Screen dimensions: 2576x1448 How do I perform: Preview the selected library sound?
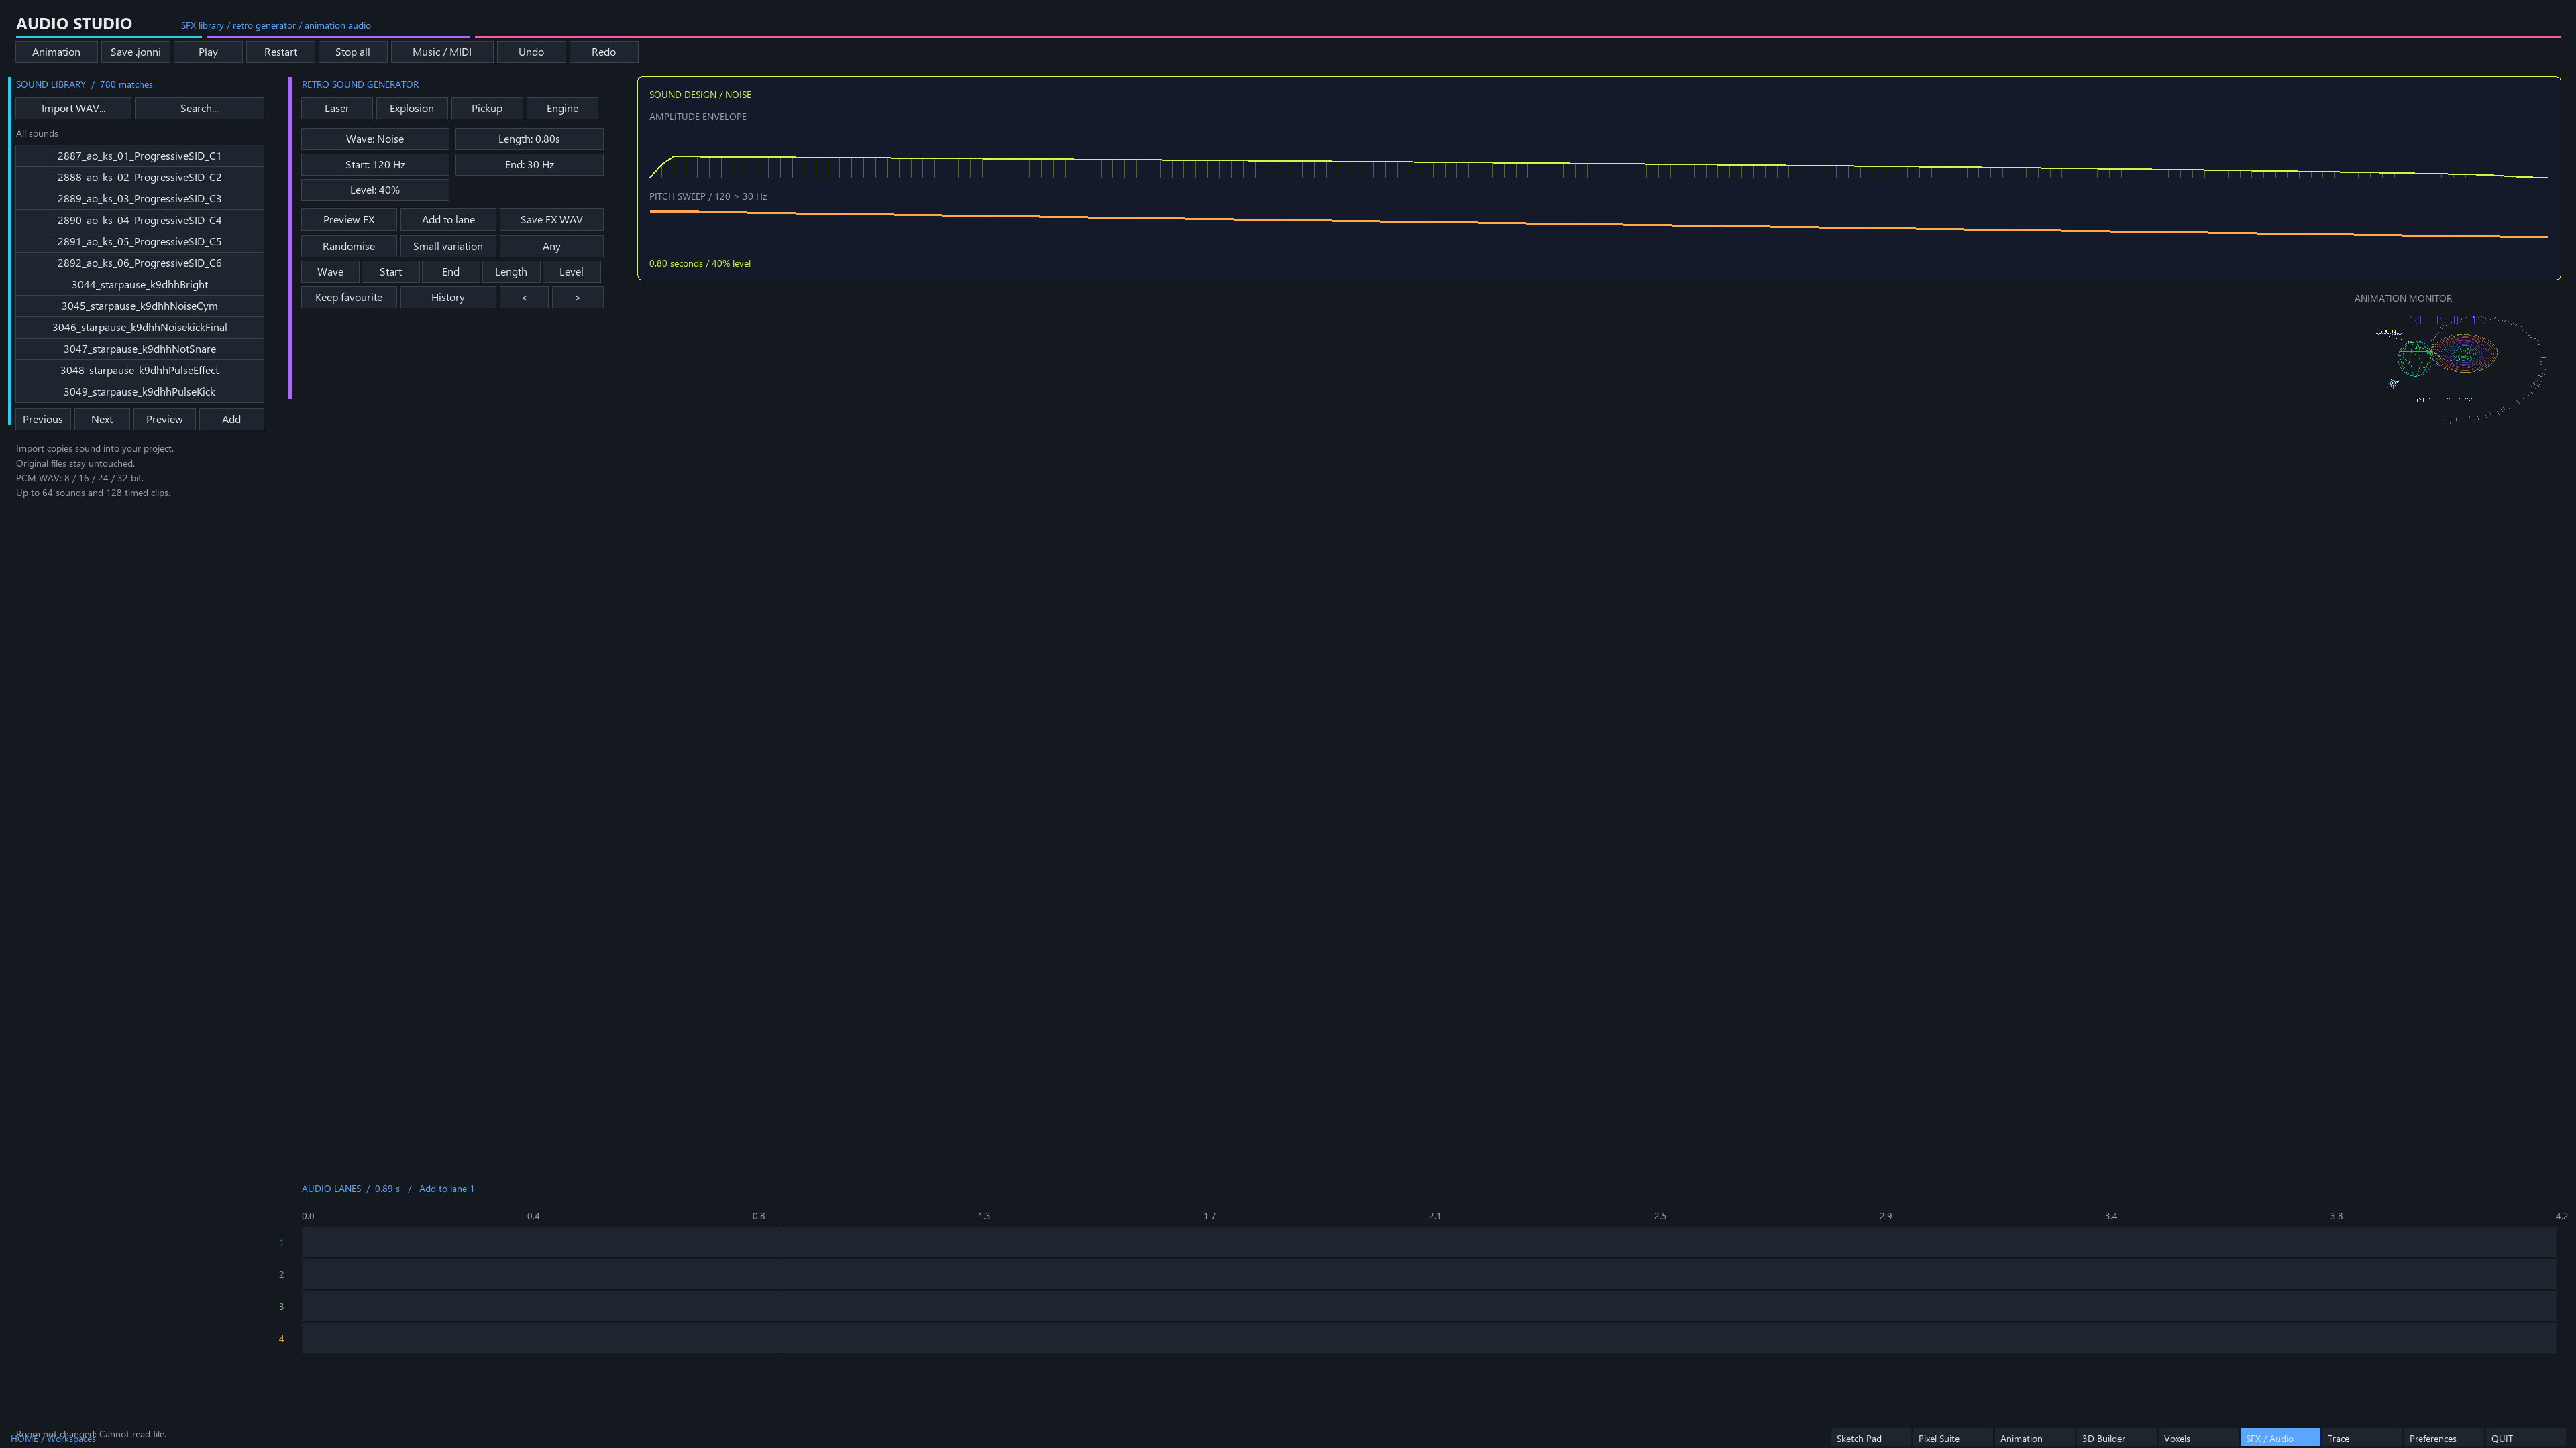(164, 420)
